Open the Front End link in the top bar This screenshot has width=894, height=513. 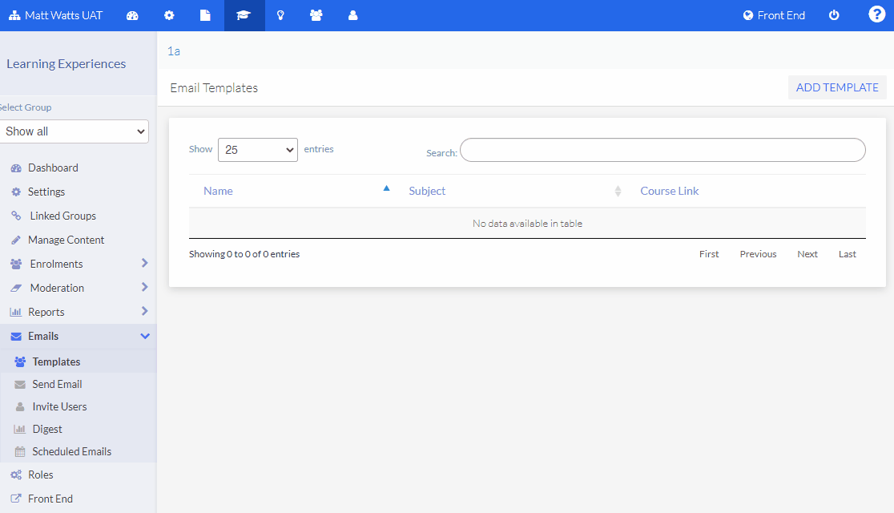pyautogui.click(x=774, y=14)
